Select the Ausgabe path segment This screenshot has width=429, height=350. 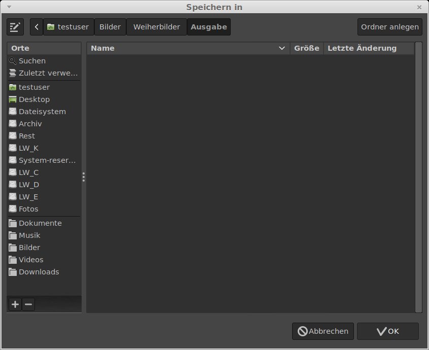pos(209,27)
